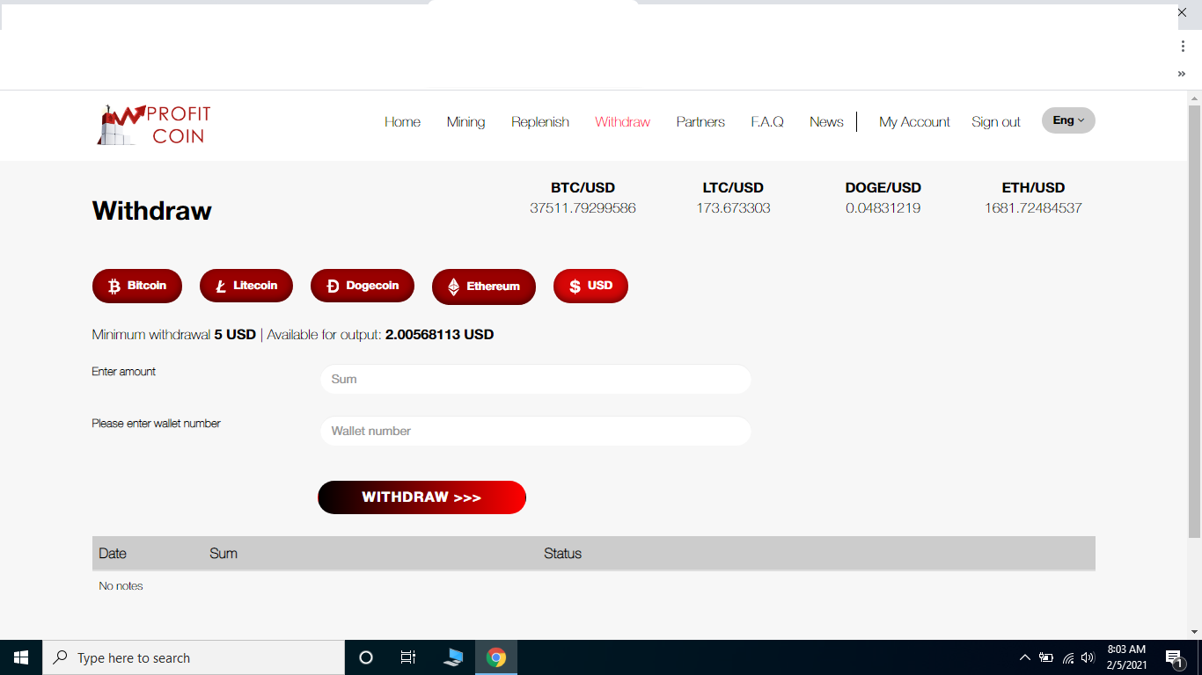Select the Ethereum withdrawal button

(x=484, y=287)
